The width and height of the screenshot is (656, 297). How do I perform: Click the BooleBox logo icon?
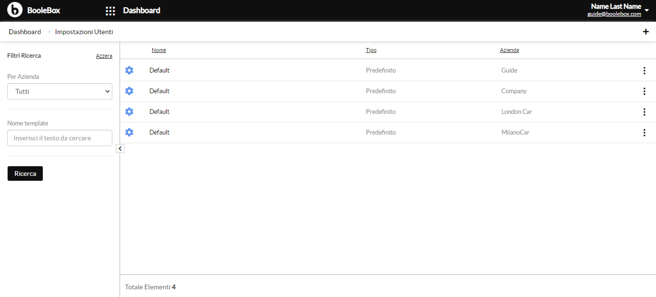(15, 10)
